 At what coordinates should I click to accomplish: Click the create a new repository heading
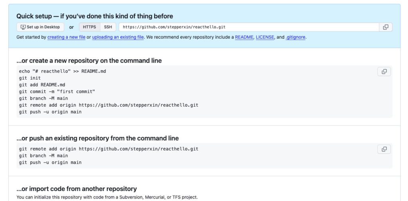click(x=89, y=60)
